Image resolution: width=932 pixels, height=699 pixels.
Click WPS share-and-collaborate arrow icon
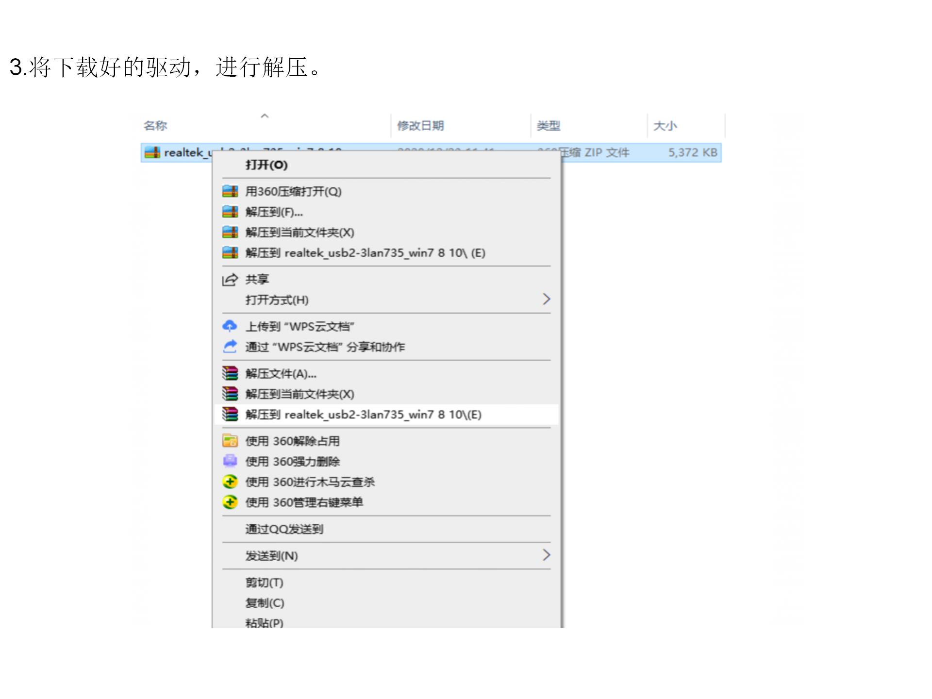click(230, 346)
